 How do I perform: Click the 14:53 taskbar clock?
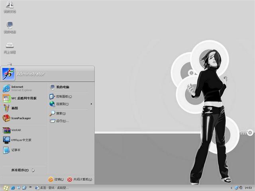coord(248,188)
